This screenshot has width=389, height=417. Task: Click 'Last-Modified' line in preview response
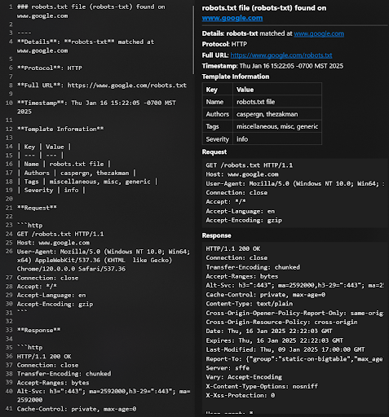[x=285, y=349]
